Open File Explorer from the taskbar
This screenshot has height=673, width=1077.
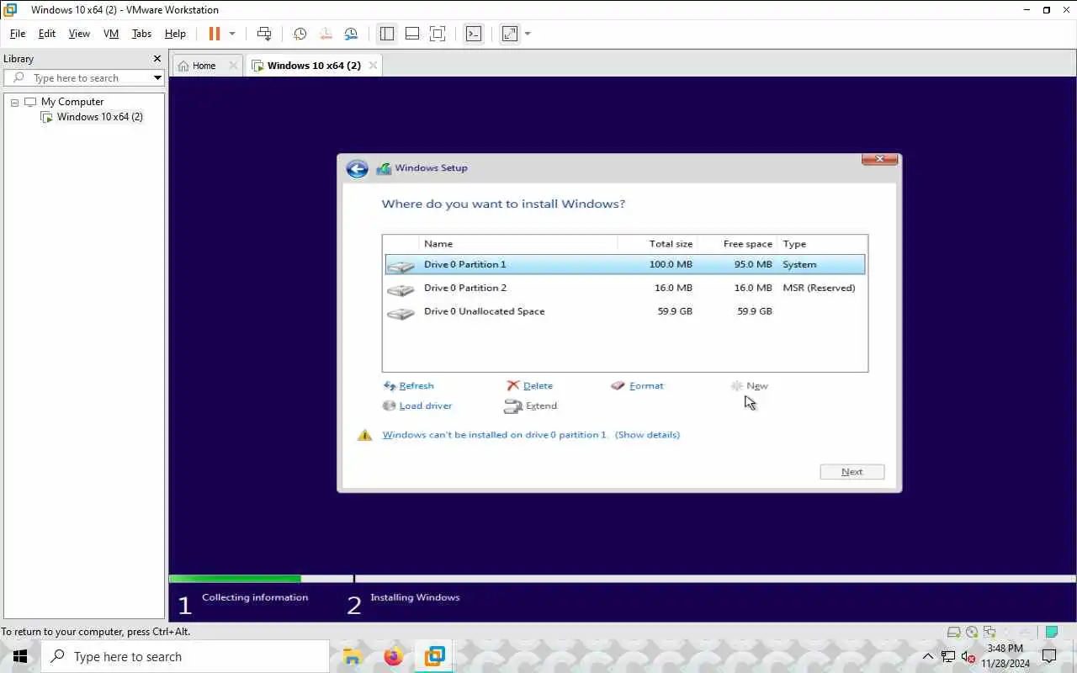[353, 656]
